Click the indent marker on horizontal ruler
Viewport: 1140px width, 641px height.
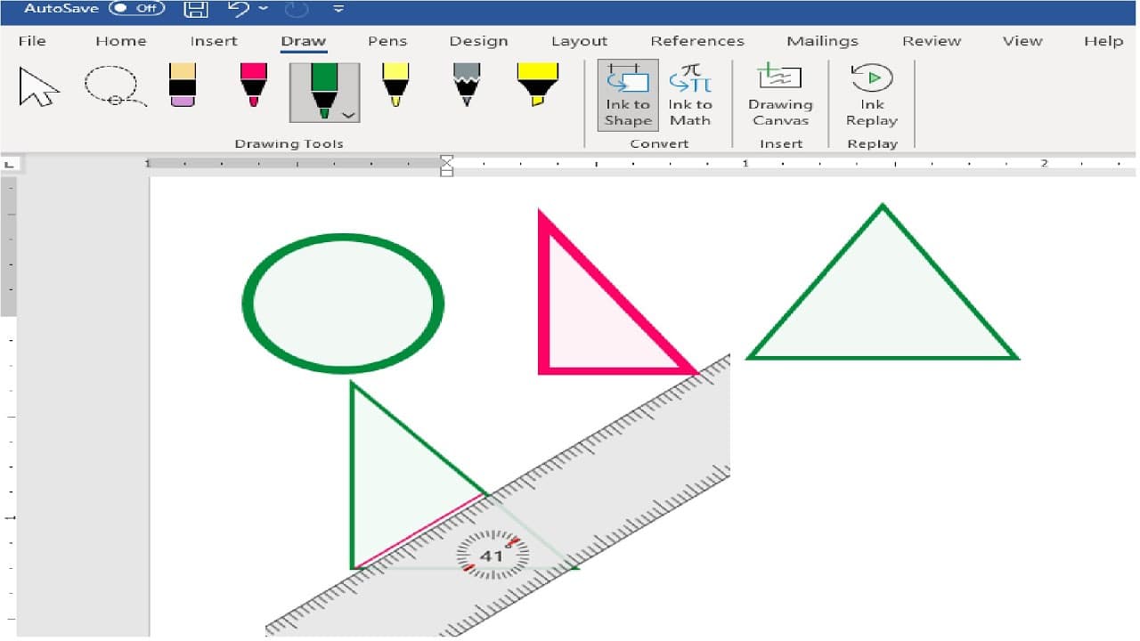pyautogui.click(x=447, y=165)
